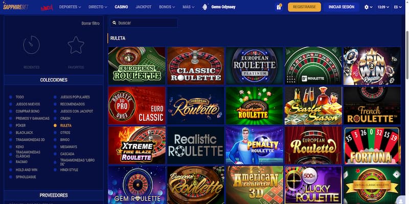Viewport: 409px width, 204px height.
Task: Click the SapphireBet logo
Action: coord(16,7)
